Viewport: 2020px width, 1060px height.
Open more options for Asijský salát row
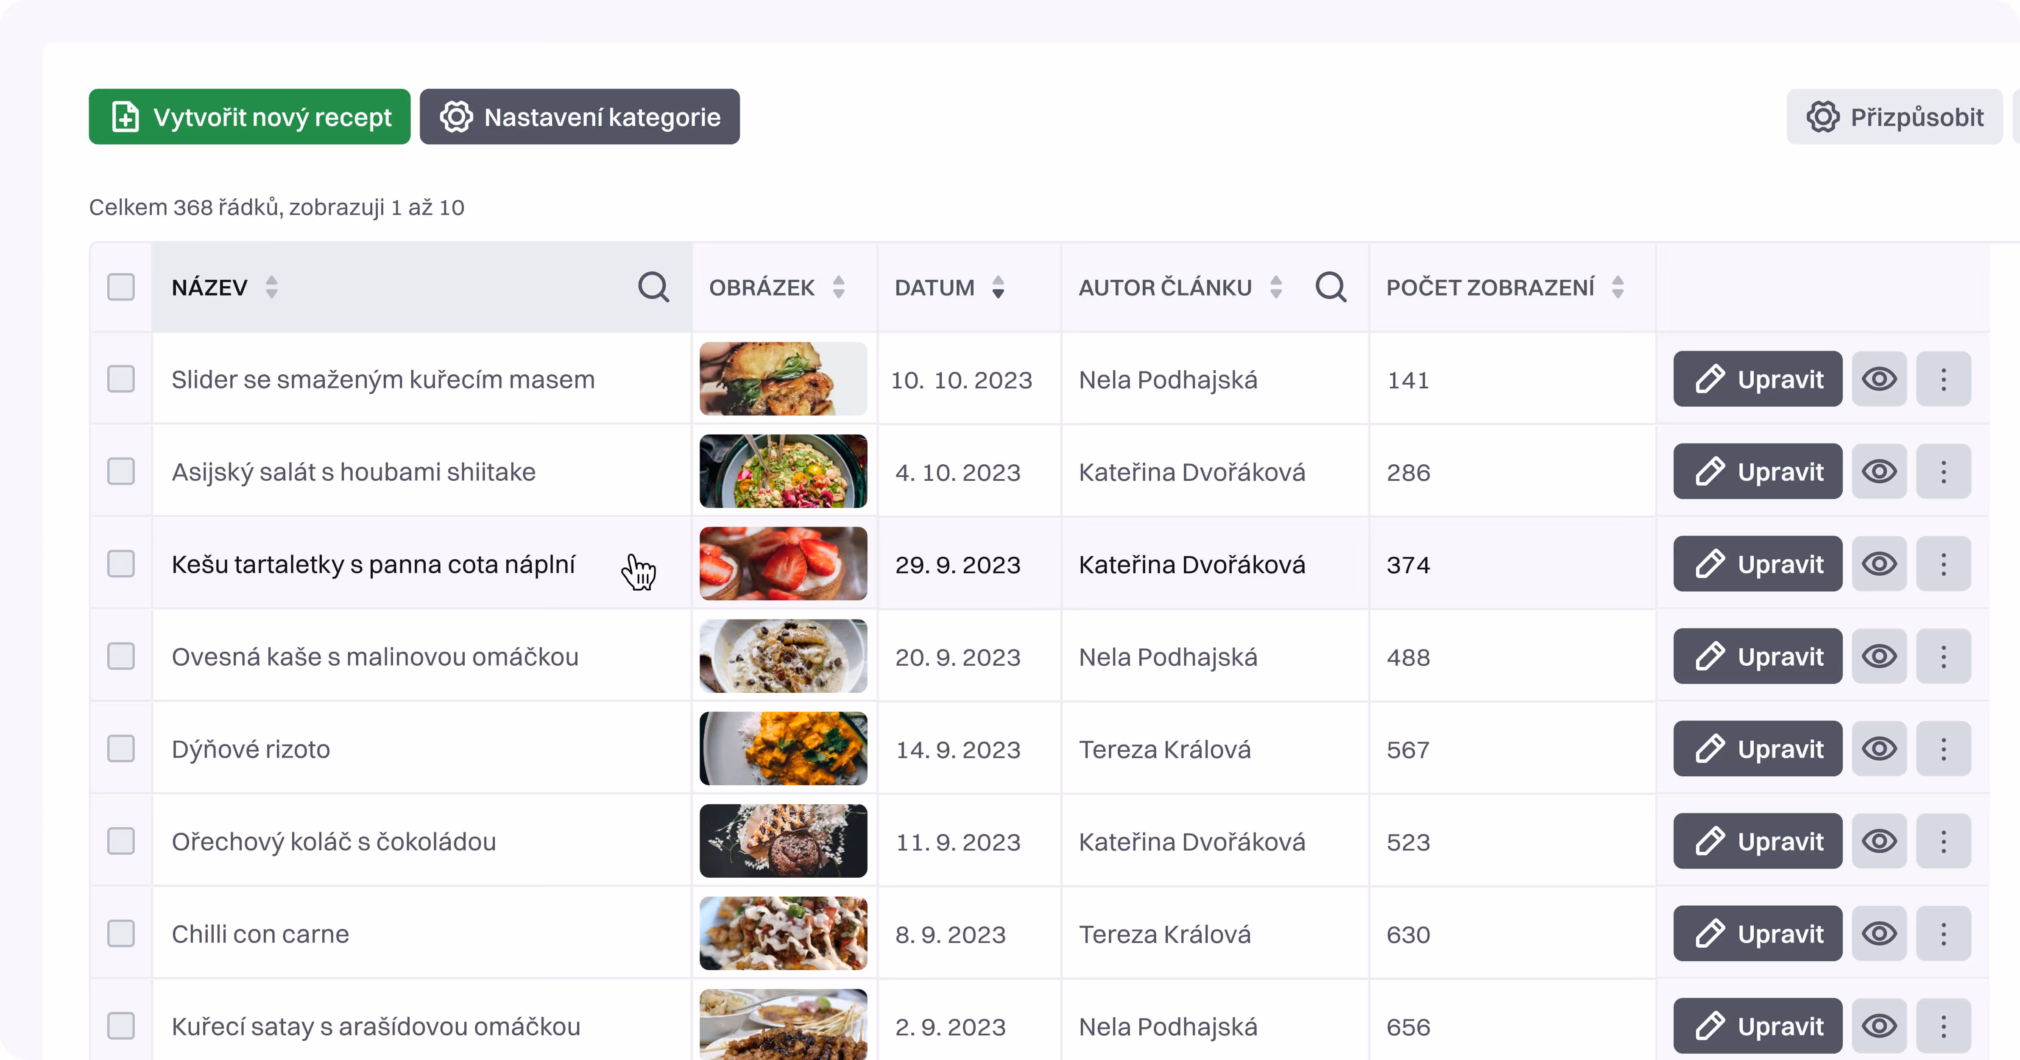coord(1943,472)
